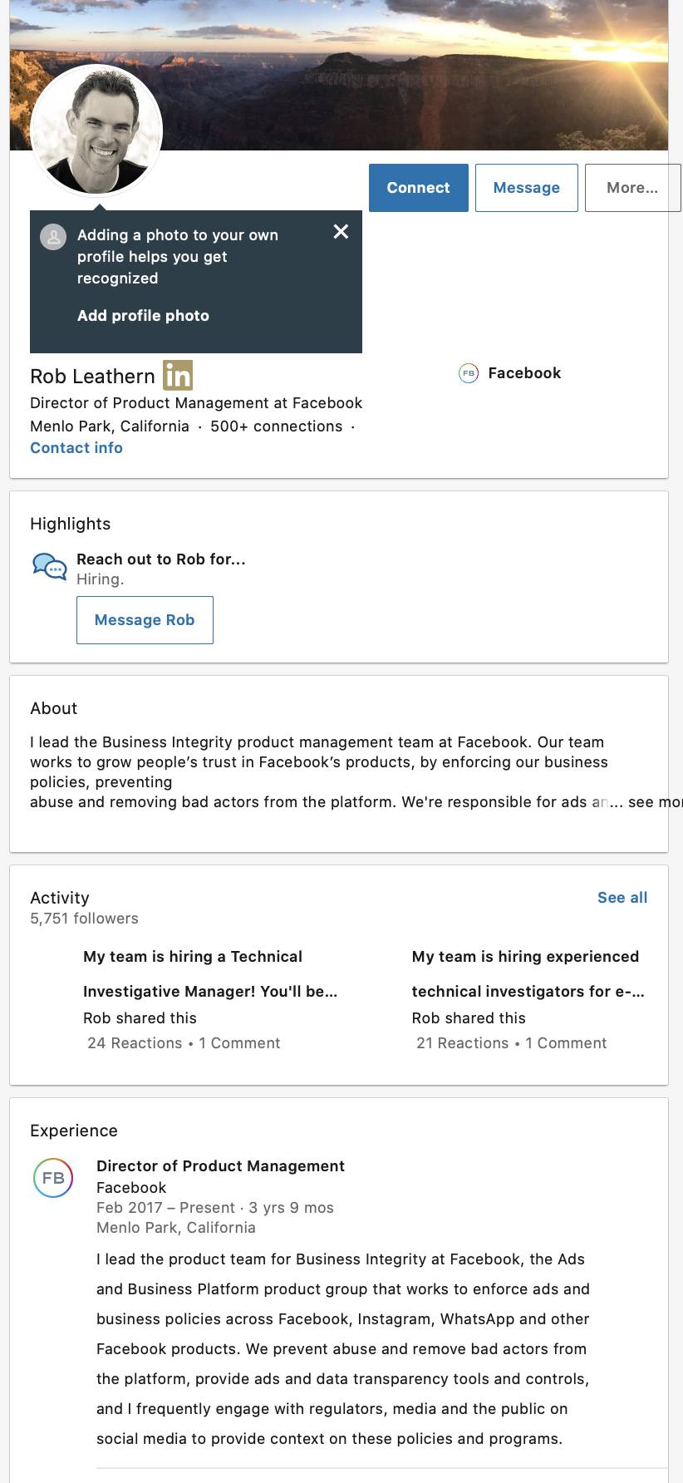Open Director of Product Management experience entry
The width and height of the screenshot is (683, 1483).
point(220,1166)
